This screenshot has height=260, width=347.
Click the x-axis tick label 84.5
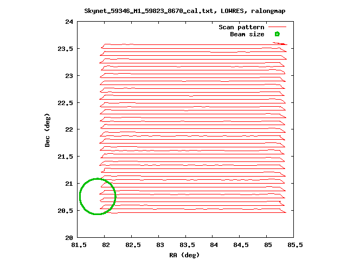pyautogui.click(x=241, y=245)
